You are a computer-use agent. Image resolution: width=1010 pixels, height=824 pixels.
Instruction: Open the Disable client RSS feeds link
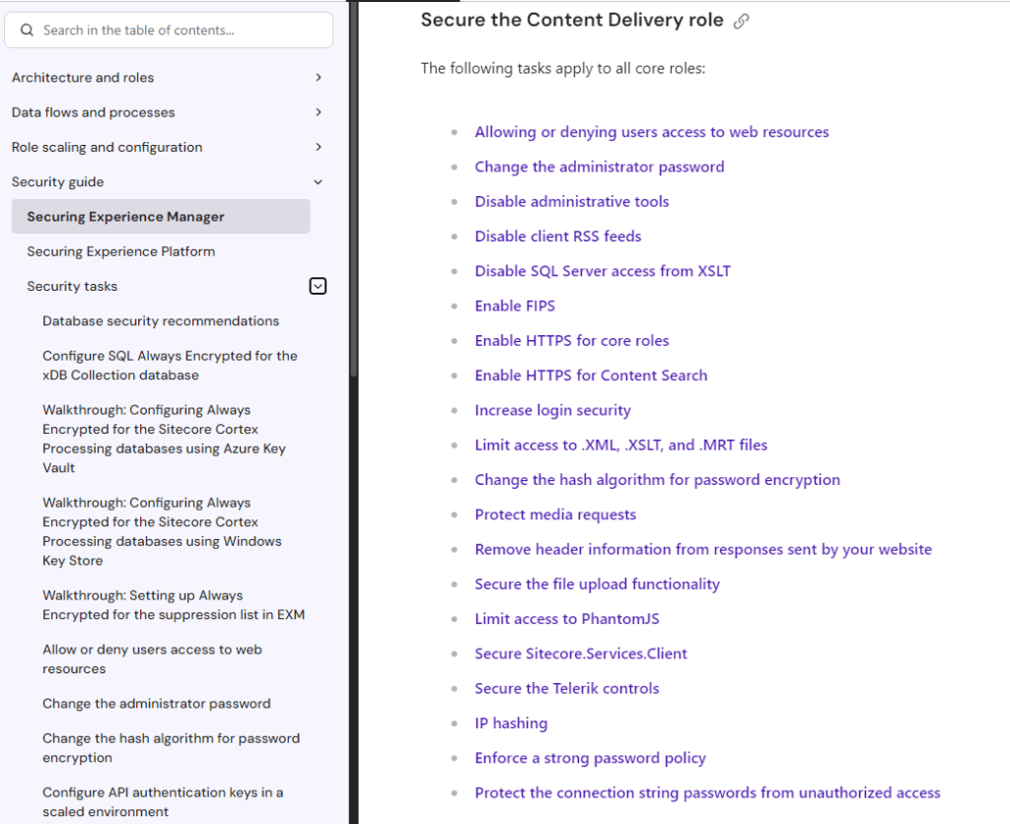tap(557, 237)
